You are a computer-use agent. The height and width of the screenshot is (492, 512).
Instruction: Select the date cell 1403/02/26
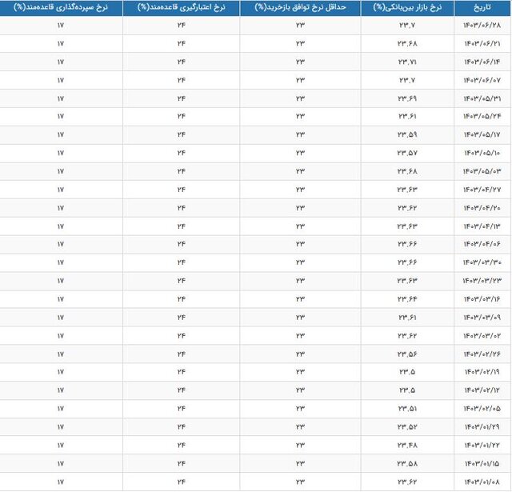tap(482, 354)
